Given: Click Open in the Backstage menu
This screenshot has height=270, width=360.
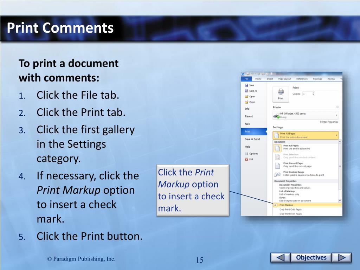Looking at the screenshot, I should tap(250, 96).
